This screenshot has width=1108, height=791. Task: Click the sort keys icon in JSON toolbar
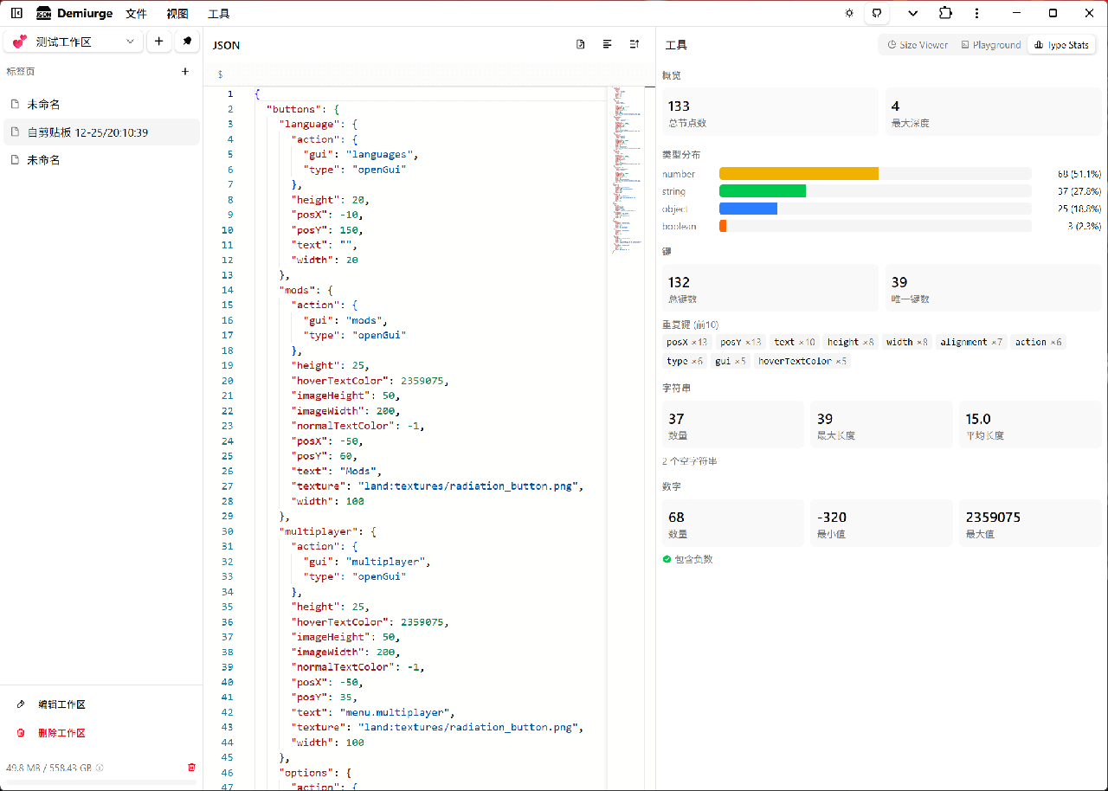[x=635, y=44]
